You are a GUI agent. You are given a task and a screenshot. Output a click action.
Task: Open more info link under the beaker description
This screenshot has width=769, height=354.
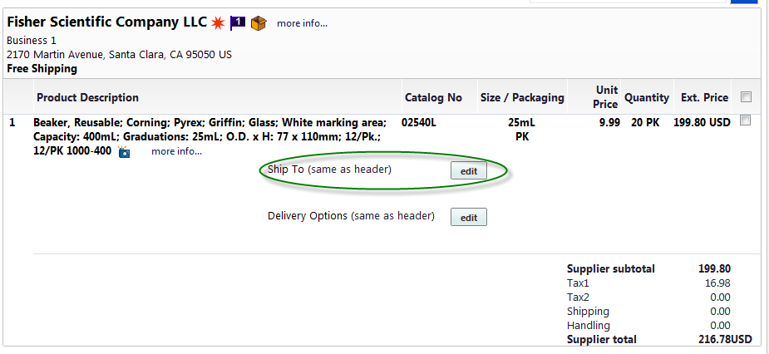[176, 151]
